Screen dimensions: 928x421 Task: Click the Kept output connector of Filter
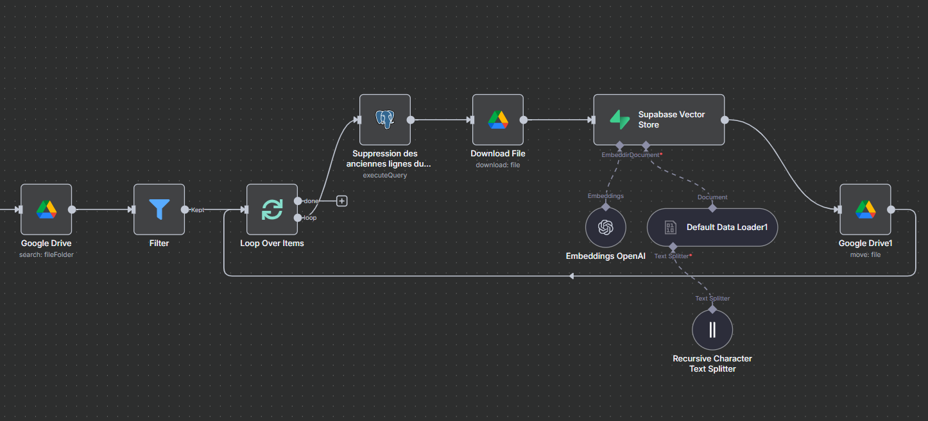185,210
